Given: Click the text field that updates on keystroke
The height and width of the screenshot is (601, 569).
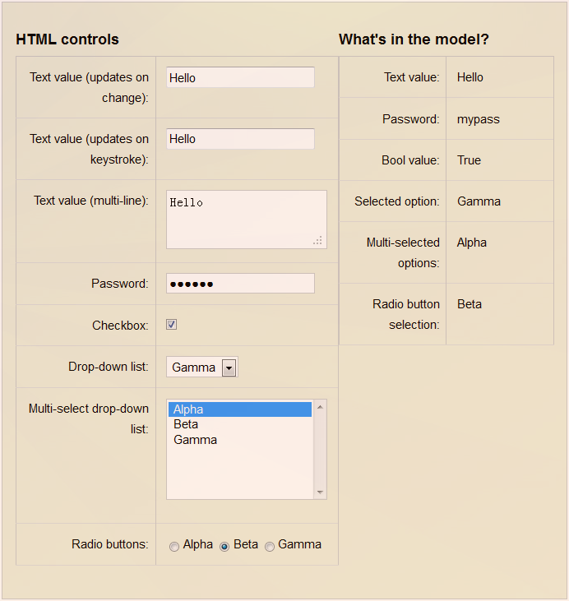Looking at the screenshot, I should (x=240, y=139).
